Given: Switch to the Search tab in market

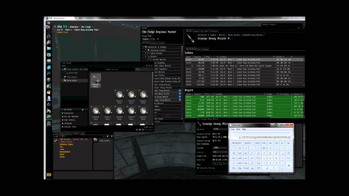Looking at the screenshot, I should tap(153, 43).
